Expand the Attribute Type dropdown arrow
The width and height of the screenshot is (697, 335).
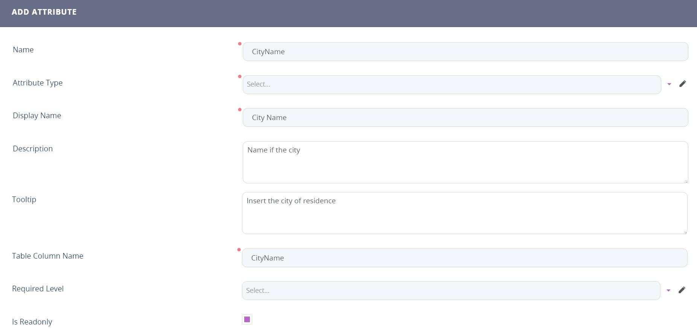coord(669,84)
